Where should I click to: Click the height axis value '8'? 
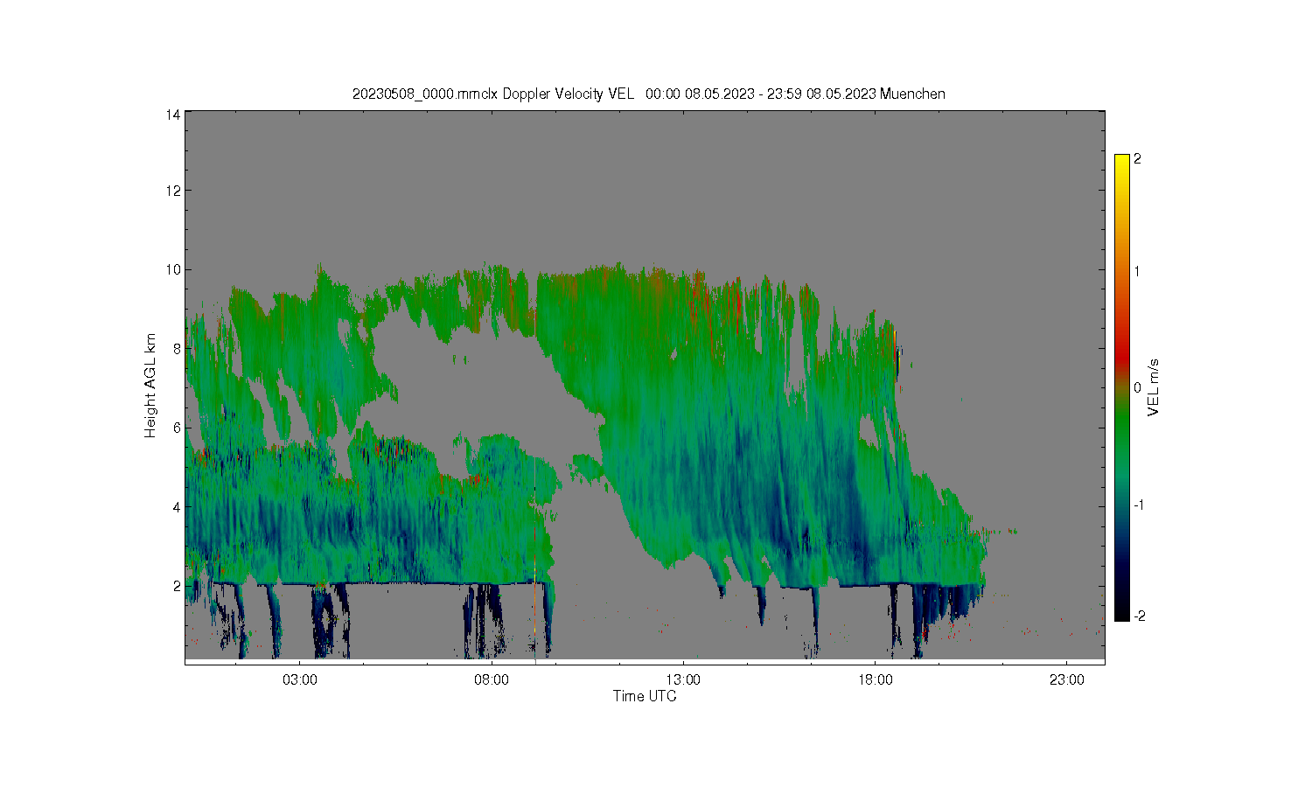pyautogui.click(x=177, y=349)
